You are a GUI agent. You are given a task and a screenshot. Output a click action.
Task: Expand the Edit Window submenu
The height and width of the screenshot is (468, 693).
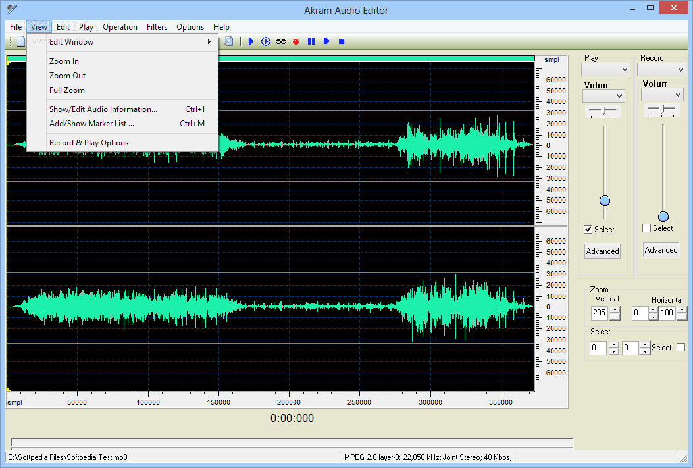coord(123,42)
